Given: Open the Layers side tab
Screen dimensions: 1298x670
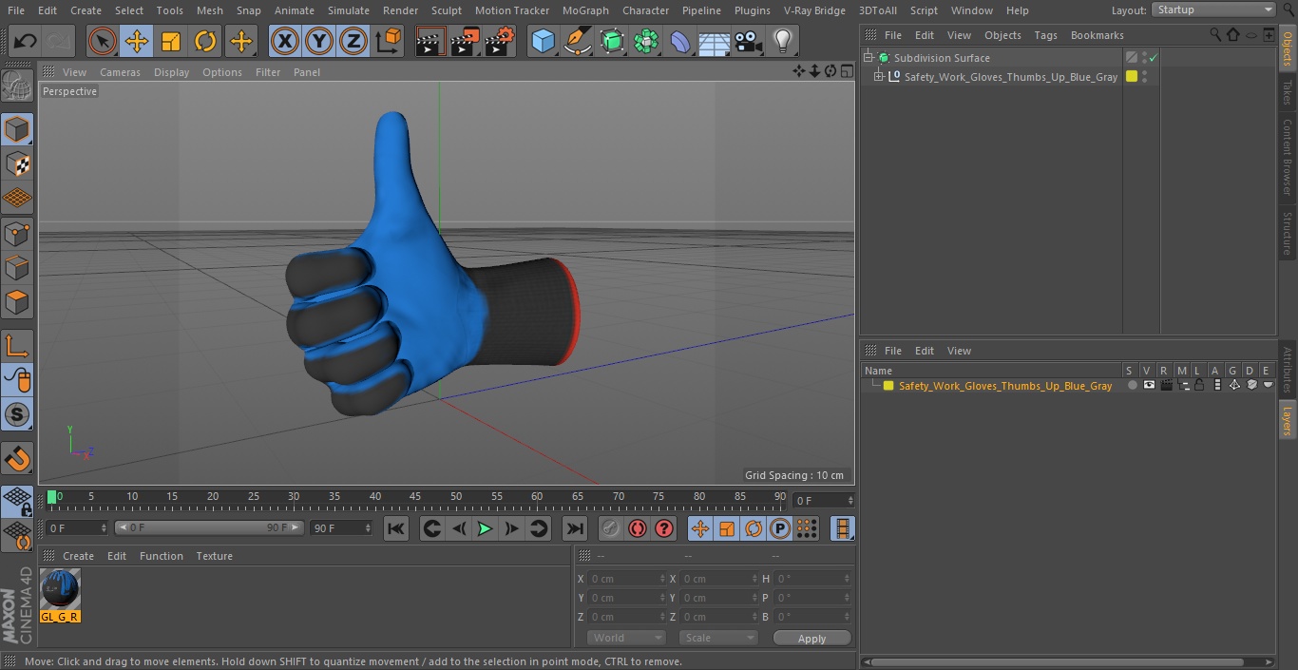Looking at the screenshot, I should [1288, 419].
